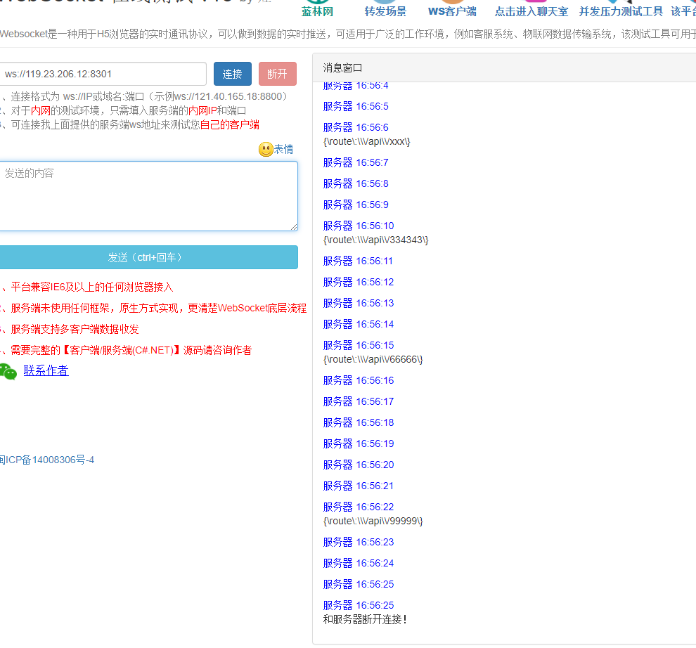Select the message containing 66666
Screen dimensions: 696x648
coord(373,360)
